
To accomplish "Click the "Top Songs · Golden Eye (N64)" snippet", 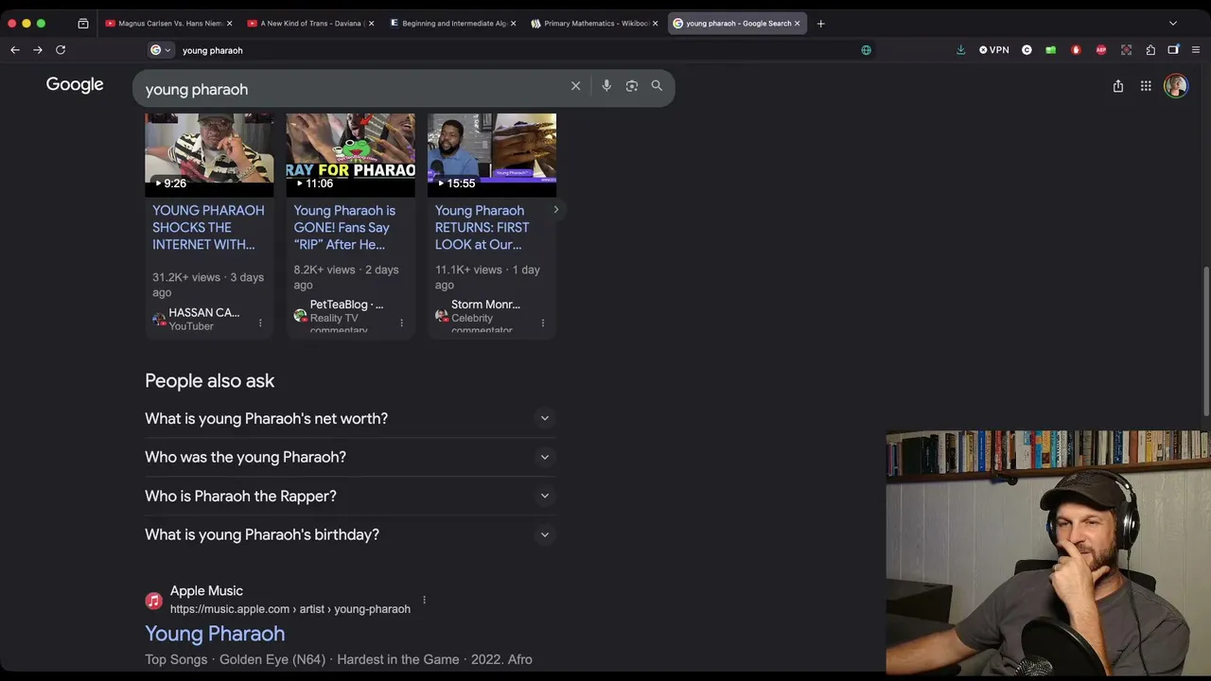I will (x=339, y=659).
